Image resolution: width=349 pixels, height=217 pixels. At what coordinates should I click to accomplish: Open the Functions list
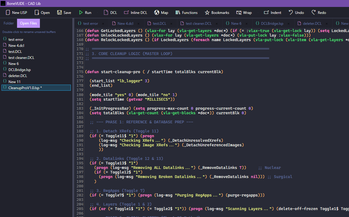(186, 13)
